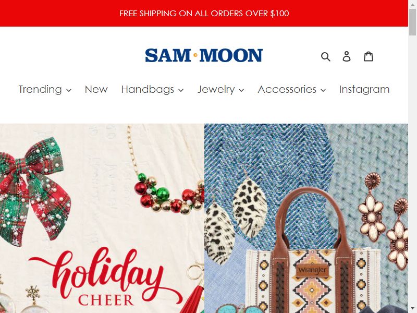Expand the Jewelry dropdown menu

pyautogui.click(x=220, y=89)
